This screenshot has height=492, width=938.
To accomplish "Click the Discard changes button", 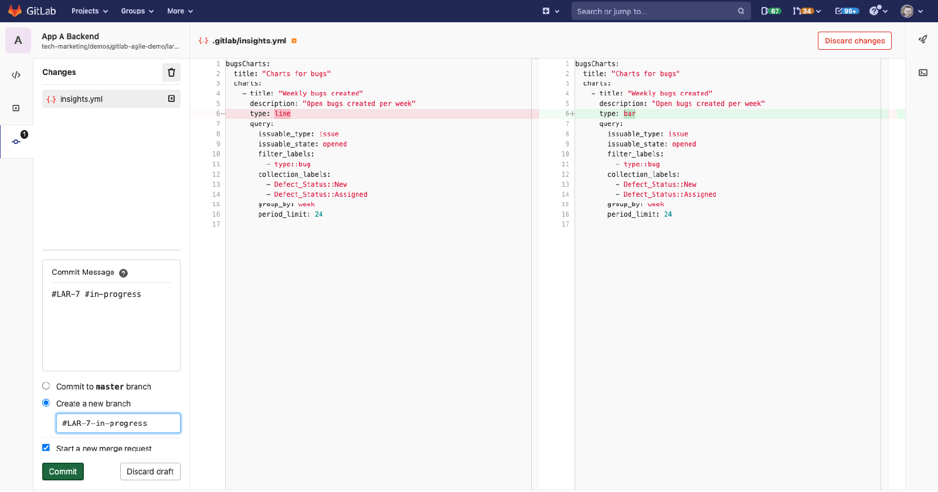I will (x=854, y=41).
